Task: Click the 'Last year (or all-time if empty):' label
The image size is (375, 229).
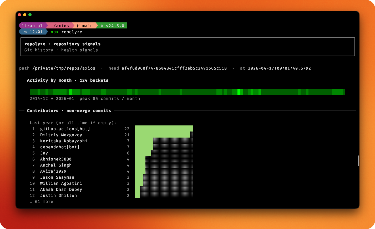Action: point(73,123)
